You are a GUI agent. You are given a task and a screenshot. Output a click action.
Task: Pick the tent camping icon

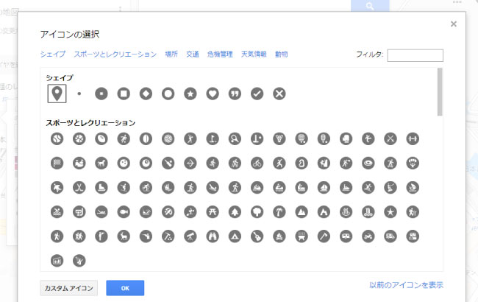[235, 236]
